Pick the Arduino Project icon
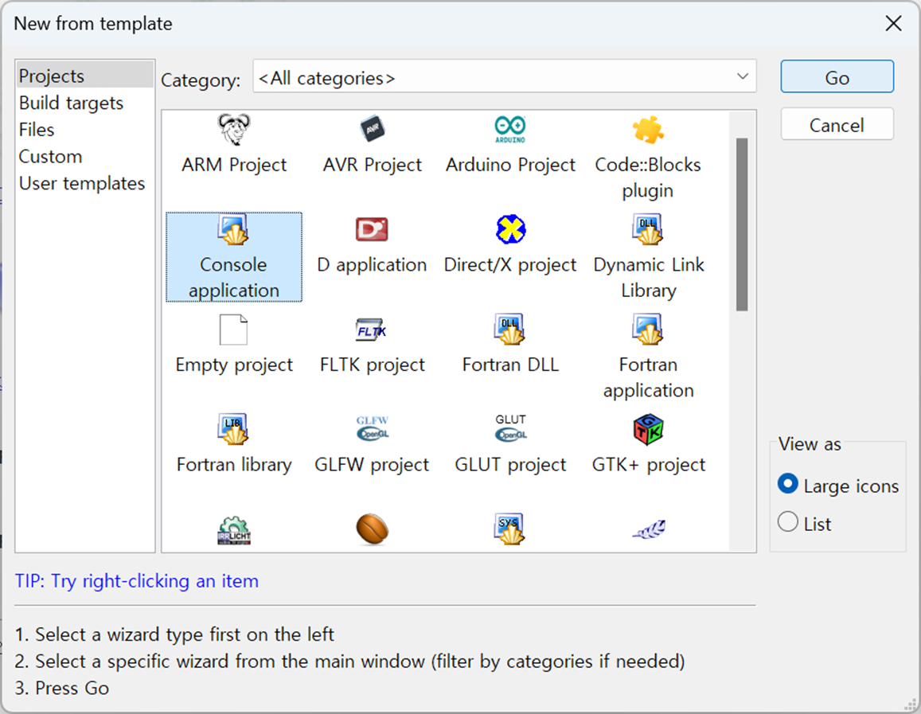Image resolution: width=921 pixels, height=714 pixels. point(509,129)
